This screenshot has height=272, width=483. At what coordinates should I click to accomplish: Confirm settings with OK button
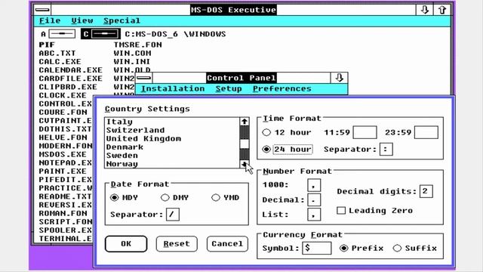(x=126, y=244)
